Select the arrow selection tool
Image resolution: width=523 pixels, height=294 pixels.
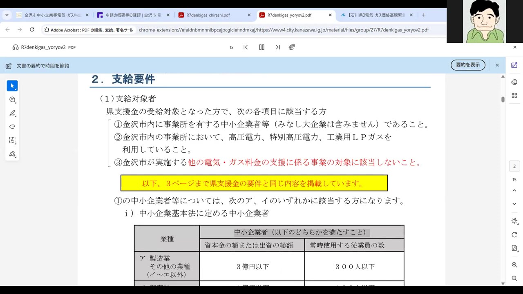click(x=12, y=86)
